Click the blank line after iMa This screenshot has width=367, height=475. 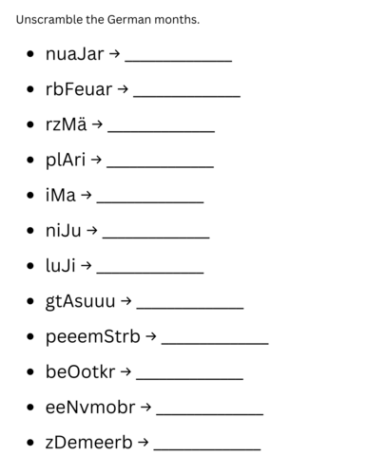[x=150, y=202]
